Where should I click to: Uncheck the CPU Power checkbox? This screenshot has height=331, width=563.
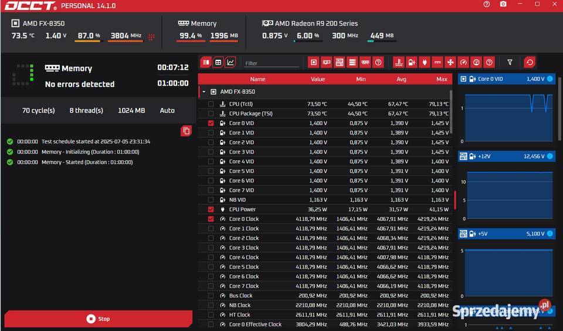(211, 209)
